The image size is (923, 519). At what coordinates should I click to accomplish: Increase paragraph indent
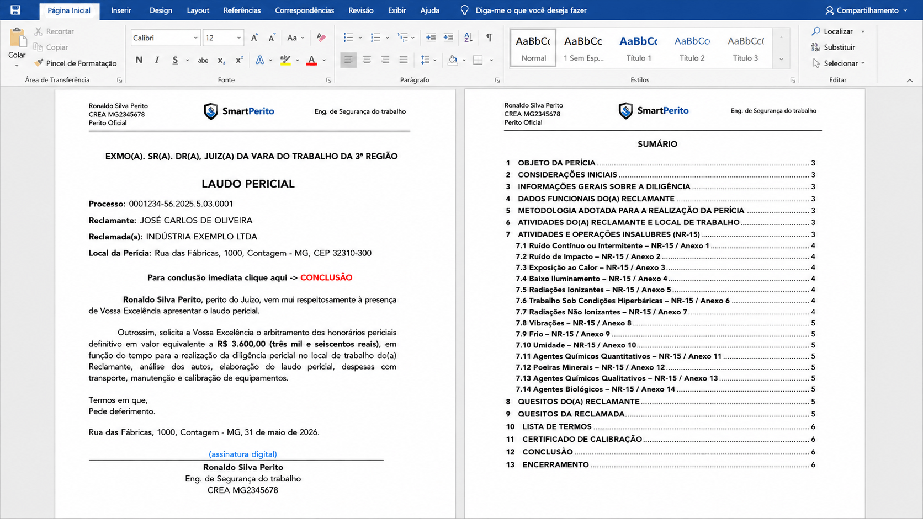(x=448, y=38)
